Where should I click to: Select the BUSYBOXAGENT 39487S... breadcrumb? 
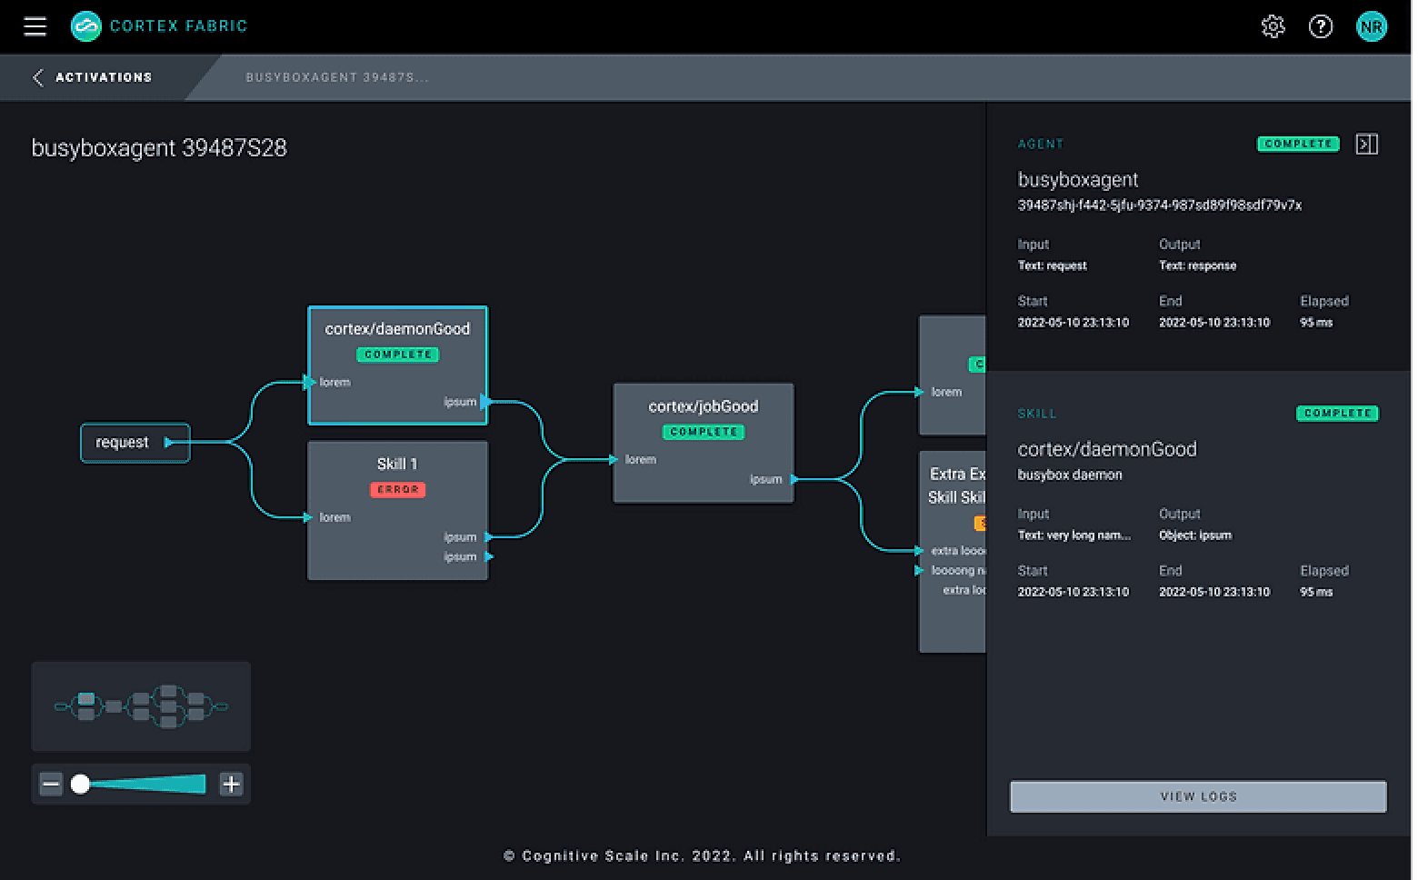(x=337, y=77)
